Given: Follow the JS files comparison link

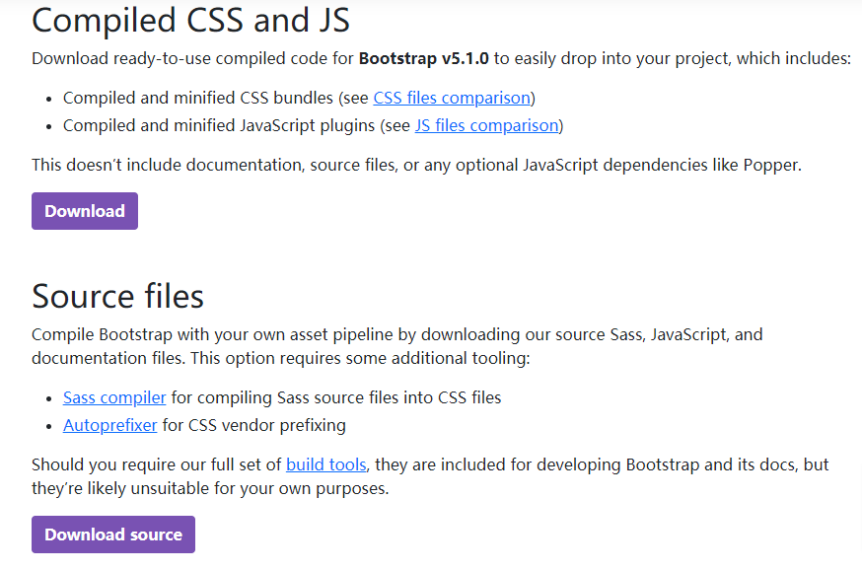Looking at the screenshot, I should click(486, 125).
